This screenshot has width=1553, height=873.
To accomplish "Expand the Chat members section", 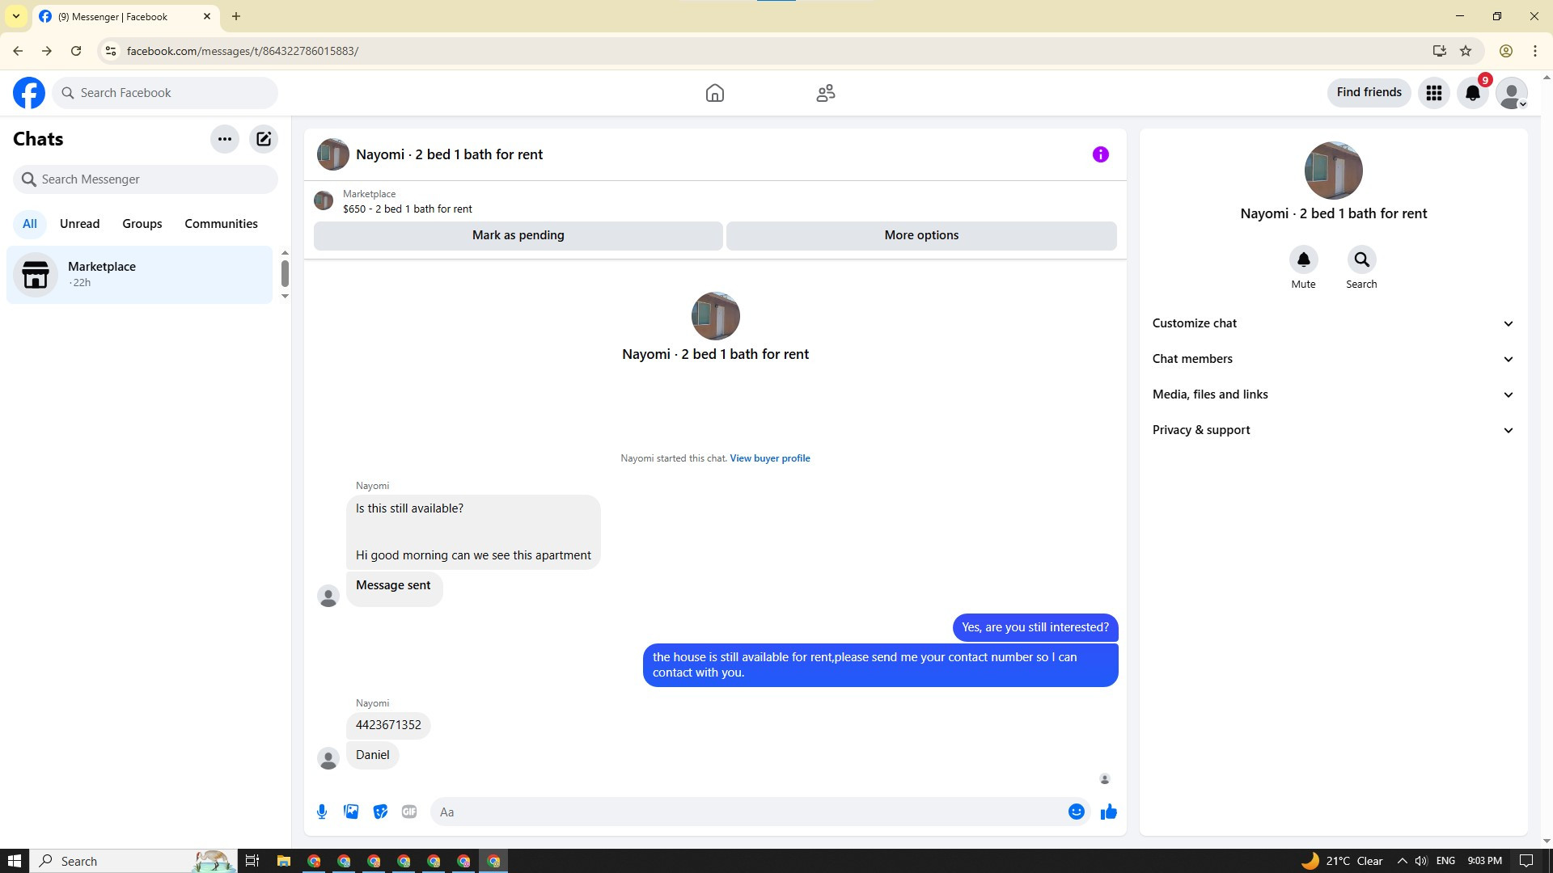I will tap(1332, 359).
